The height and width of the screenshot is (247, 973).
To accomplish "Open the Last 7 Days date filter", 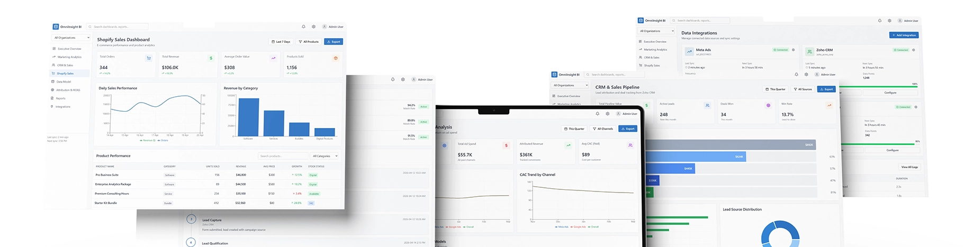I will pyautogui.click(x=281, y=41).
